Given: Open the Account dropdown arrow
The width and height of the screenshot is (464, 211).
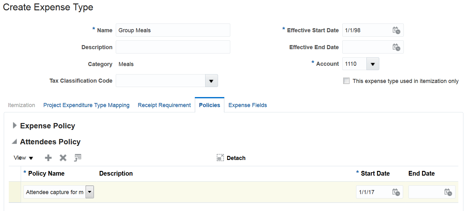Looking at the screenshot, I should [372, 64].
